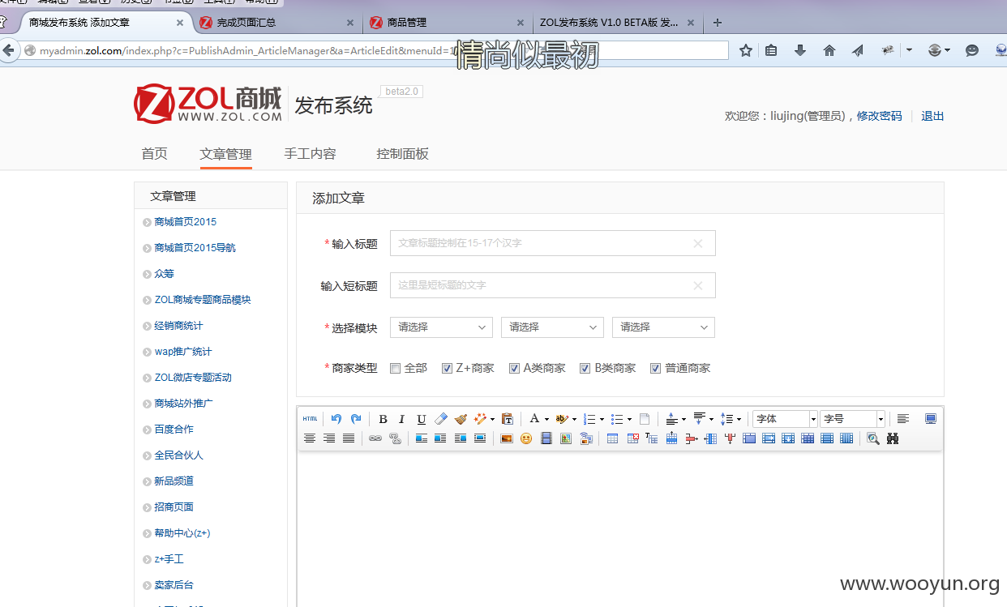Open the second 请选择 module dropdown
This screenshot has width=1007, height=607.
(x=552, y=327)
